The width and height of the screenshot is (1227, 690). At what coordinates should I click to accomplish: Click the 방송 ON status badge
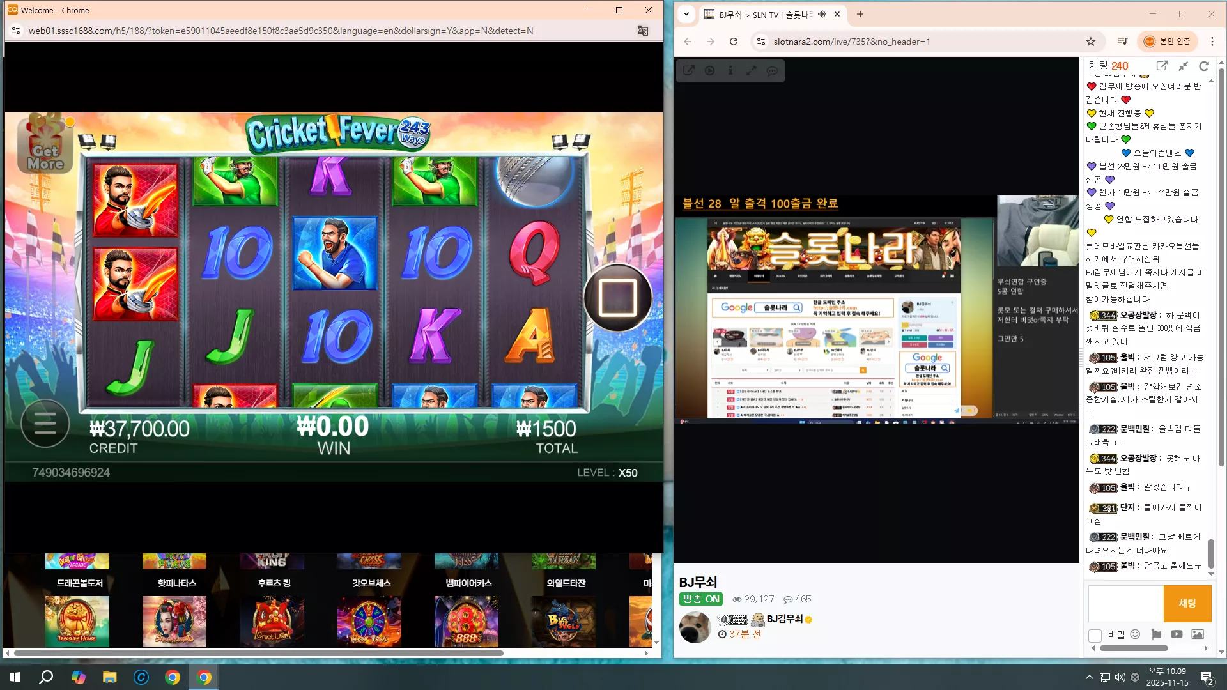pyautogui.click(x=701, y=599)
